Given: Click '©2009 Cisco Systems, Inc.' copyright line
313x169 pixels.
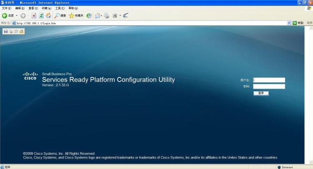Looking at the screenshot, I should click(x=59, y=154).
